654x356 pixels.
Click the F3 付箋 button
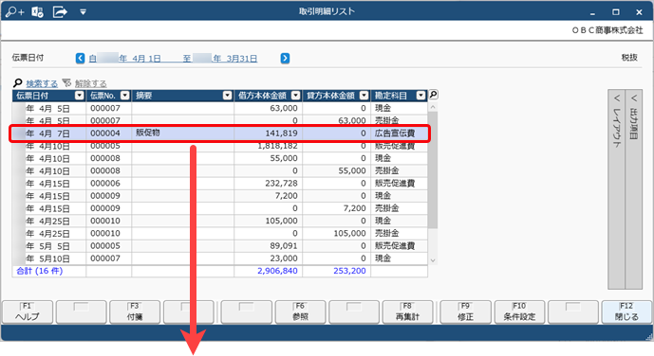tap(135, 311)
